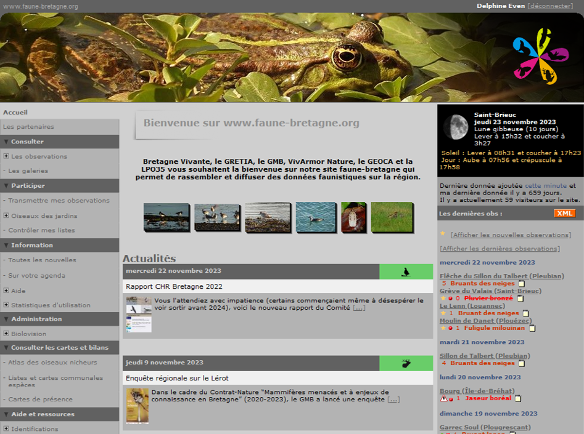
Task: Collapse the Aide et ressources section
Action: coord(6,414)
